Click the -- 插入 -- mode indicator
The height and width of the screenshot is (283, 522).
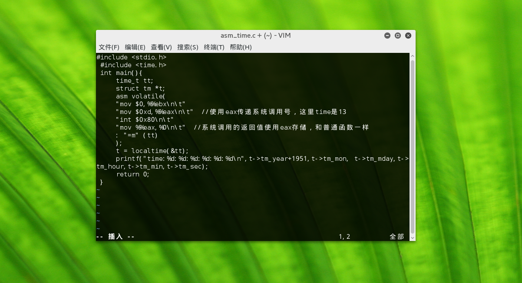[x=116, y=237]
